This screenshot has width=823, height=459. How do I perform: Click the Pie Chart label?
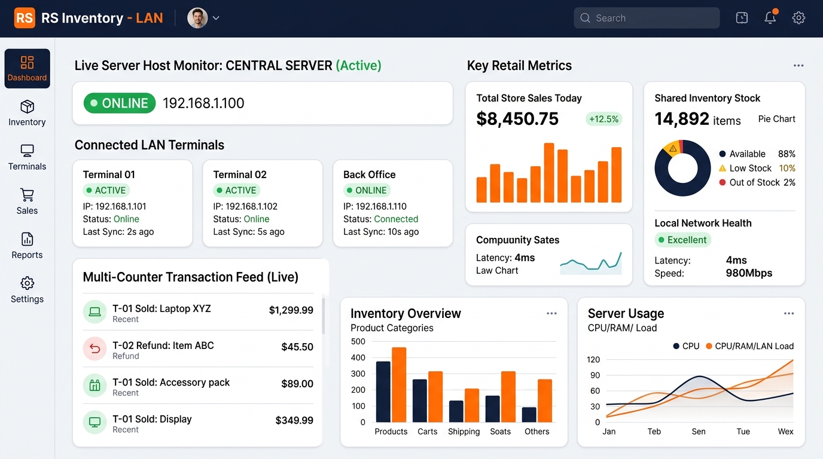click(x=777, y=119)
